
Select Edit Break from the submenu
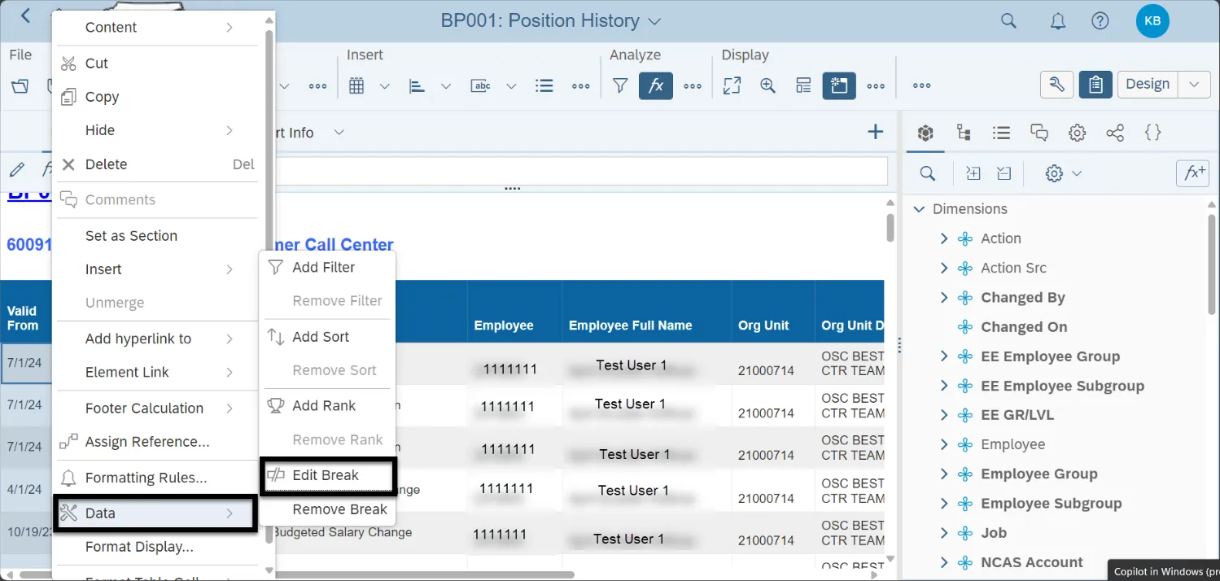(326, 475)
